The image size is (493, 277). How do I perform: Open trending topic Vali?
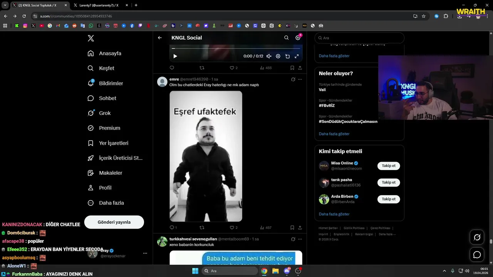(322, 90)
